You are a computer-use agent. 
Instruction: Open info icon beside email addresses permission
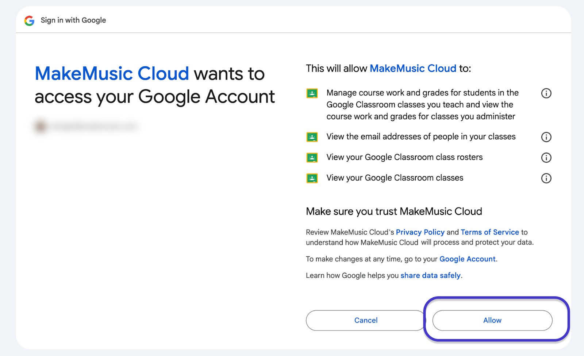[x=546, y=137]
